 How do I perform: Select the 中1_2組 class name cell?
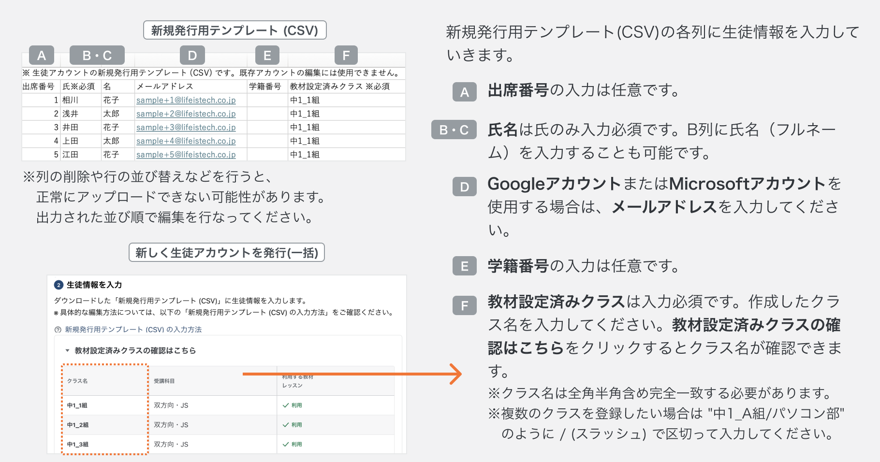coord(78,425)
